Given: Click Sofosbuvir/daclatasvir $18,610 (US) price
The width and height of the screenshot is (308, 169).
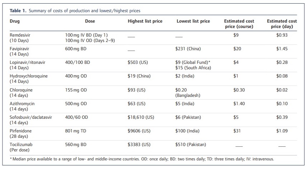Looking at the screenshot, I should click(x=141, y=117).
